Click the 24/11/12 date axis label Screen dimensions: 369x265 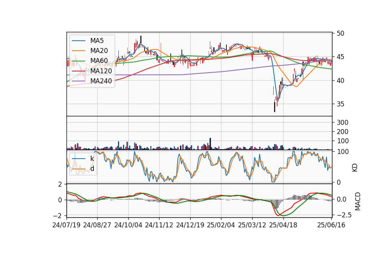tap(159, 225)
